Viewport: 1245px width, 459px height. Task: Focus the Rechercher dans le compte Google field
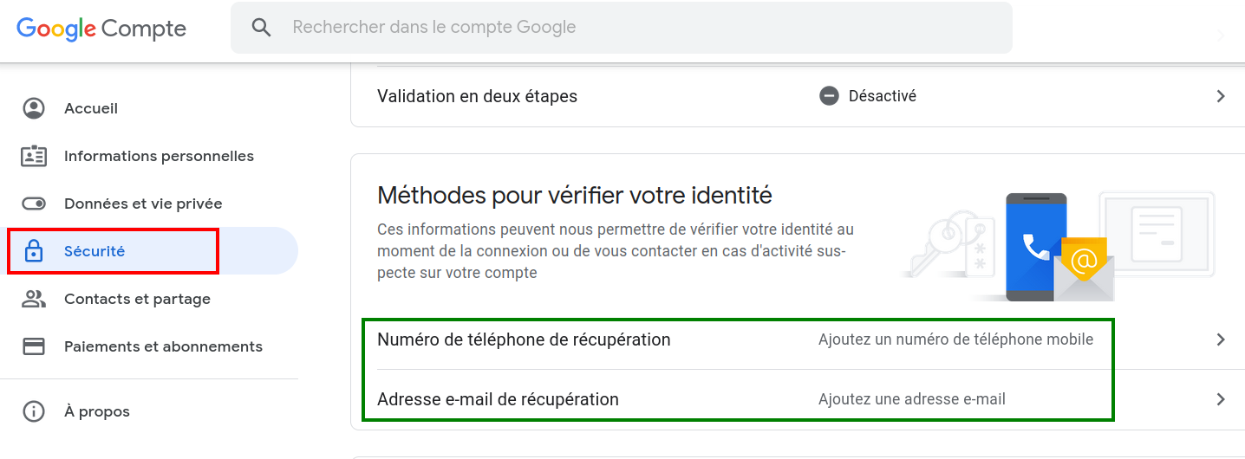(x=621, y=28)
